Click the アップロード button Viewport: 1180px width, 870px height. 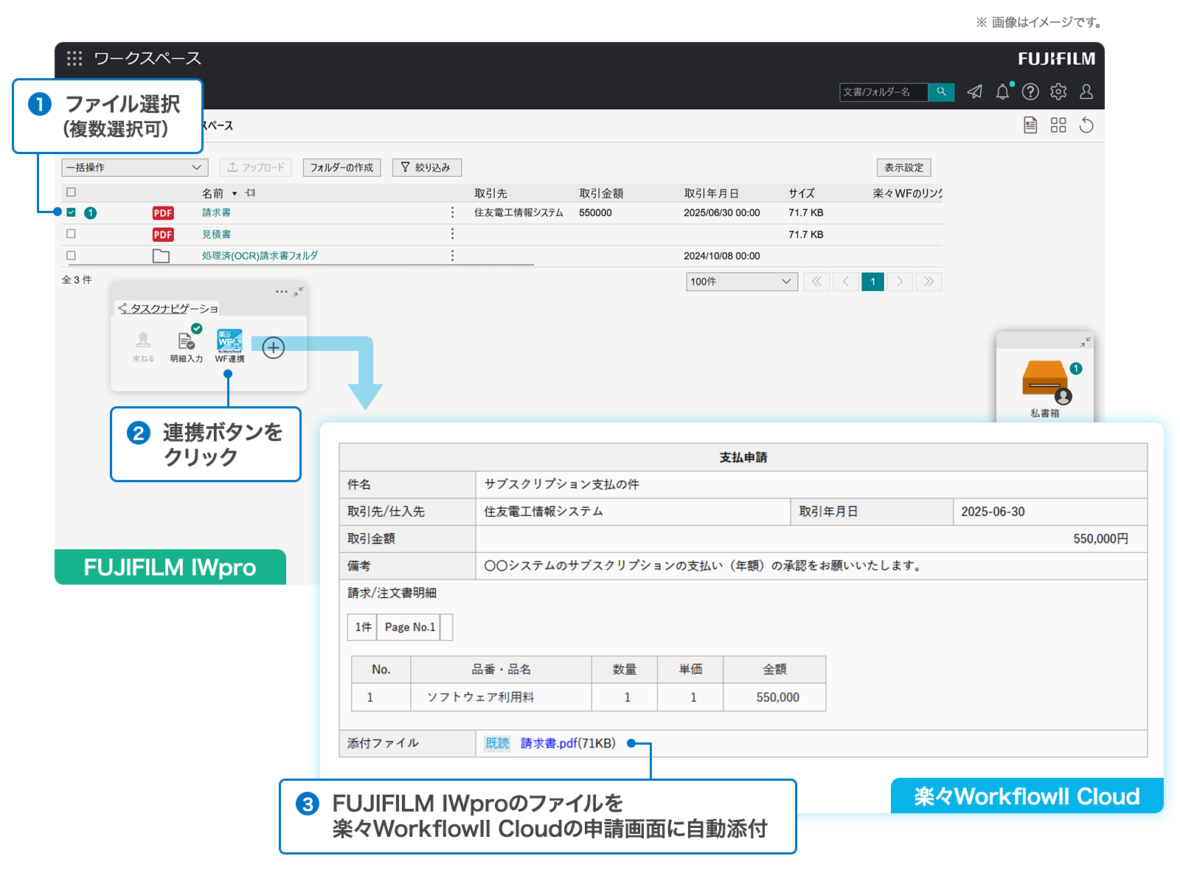pos(255,167)
